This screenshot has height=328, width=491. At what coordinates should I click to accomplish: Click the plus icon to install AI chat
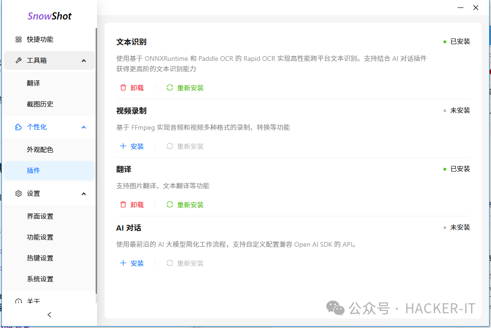pos(123,263)
